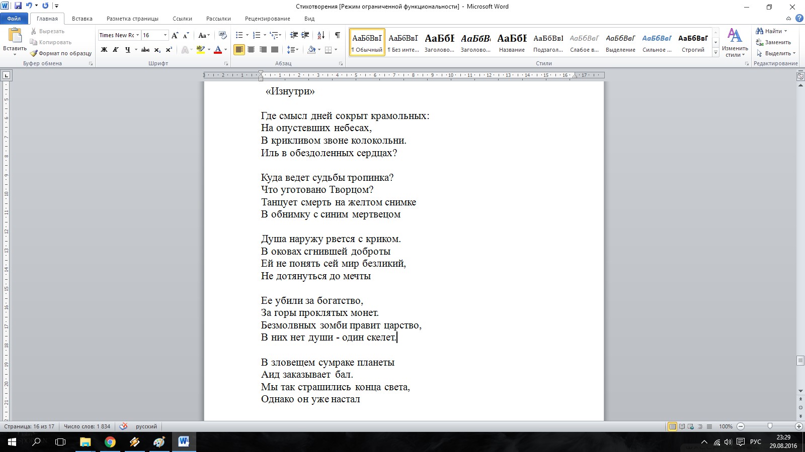Center the text alignment
The height and width of the screenshot is (452, 805).
point(251,50)
